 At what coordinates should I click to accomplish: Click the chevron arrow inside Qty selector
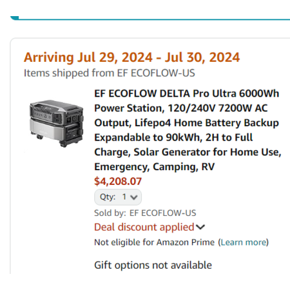[x=134, y=197]
